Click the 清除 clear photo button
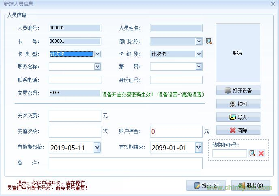Image resolution: width=279 pixels, height=196 pixels. click(x=238, y=130)
